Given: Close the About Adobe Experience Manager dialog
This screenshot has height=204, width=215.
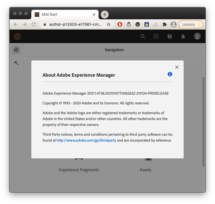Looking at the screenshot, I should point(177,67).
